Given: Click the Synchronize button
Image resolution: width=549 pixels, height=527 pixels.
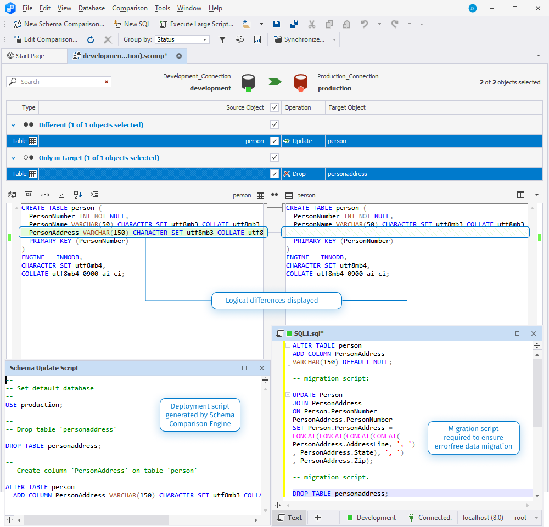Looking at the screenshot, I should point(300,39).
